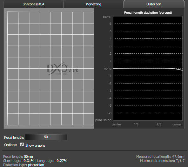Viewport: 188px width, 167px height.
Task: Click the DxOMark watermark logo
Action: tap(63, 69)
